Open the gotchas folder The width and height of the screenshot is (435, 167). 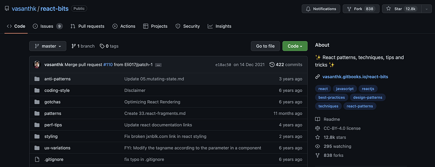click(52, 102)
